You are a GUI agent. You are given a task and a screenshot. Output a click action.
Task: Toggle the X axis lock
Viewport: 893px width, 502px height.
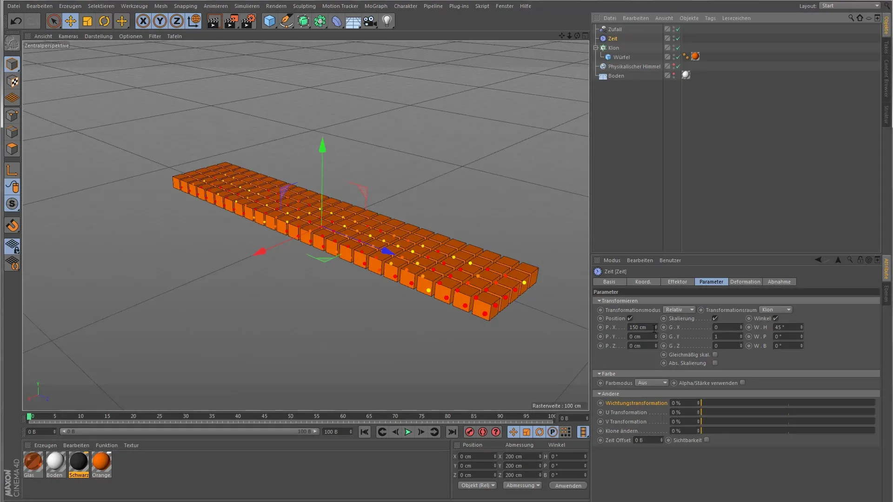[143, 21]
